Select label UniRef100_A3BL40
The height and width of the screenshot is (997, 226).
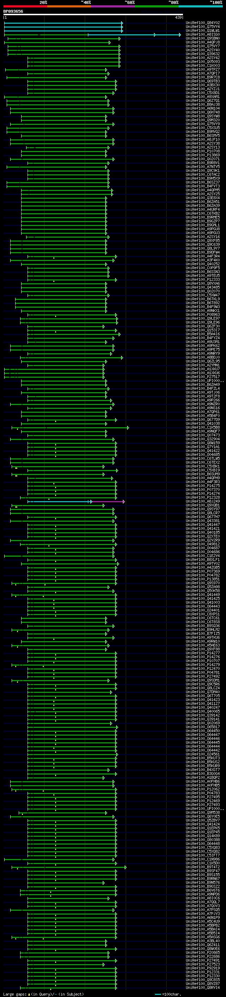coord(203,941)
